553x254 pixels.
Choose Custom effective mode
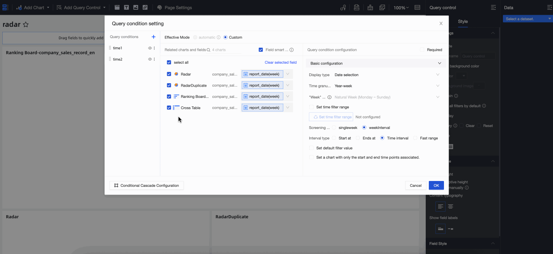[x=225, y=37]
